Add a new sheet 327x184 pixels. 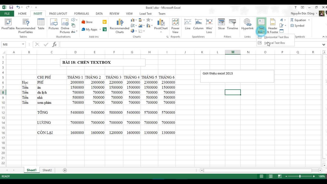(65, 170)
